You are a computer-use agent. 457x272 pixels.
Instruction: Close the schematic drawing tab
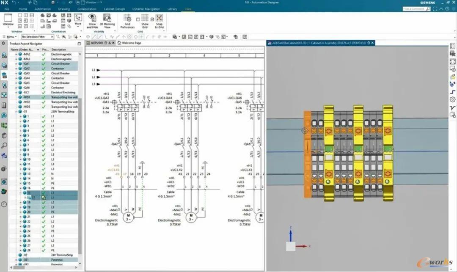[113, 43]
